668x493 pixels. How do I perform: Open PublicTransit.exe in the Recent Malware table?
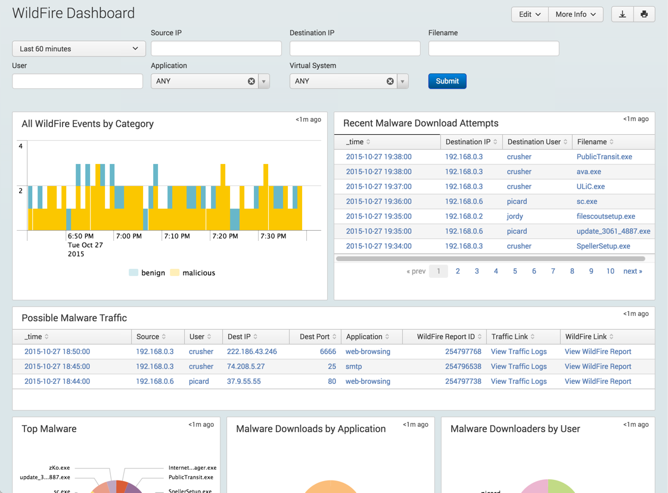click(604, 157)
